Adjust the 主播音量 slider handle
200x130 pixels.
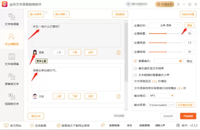click(166, 33)
